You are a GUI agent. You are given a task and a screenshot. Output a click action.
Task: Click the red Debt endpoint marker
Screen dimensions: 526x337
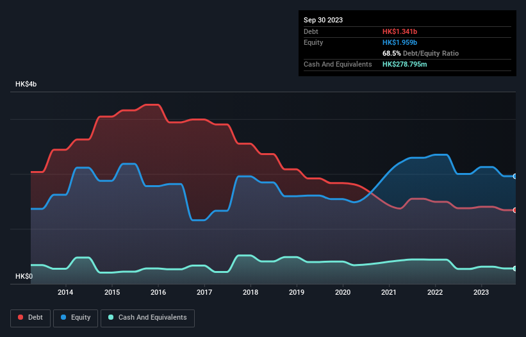[515, 210]
